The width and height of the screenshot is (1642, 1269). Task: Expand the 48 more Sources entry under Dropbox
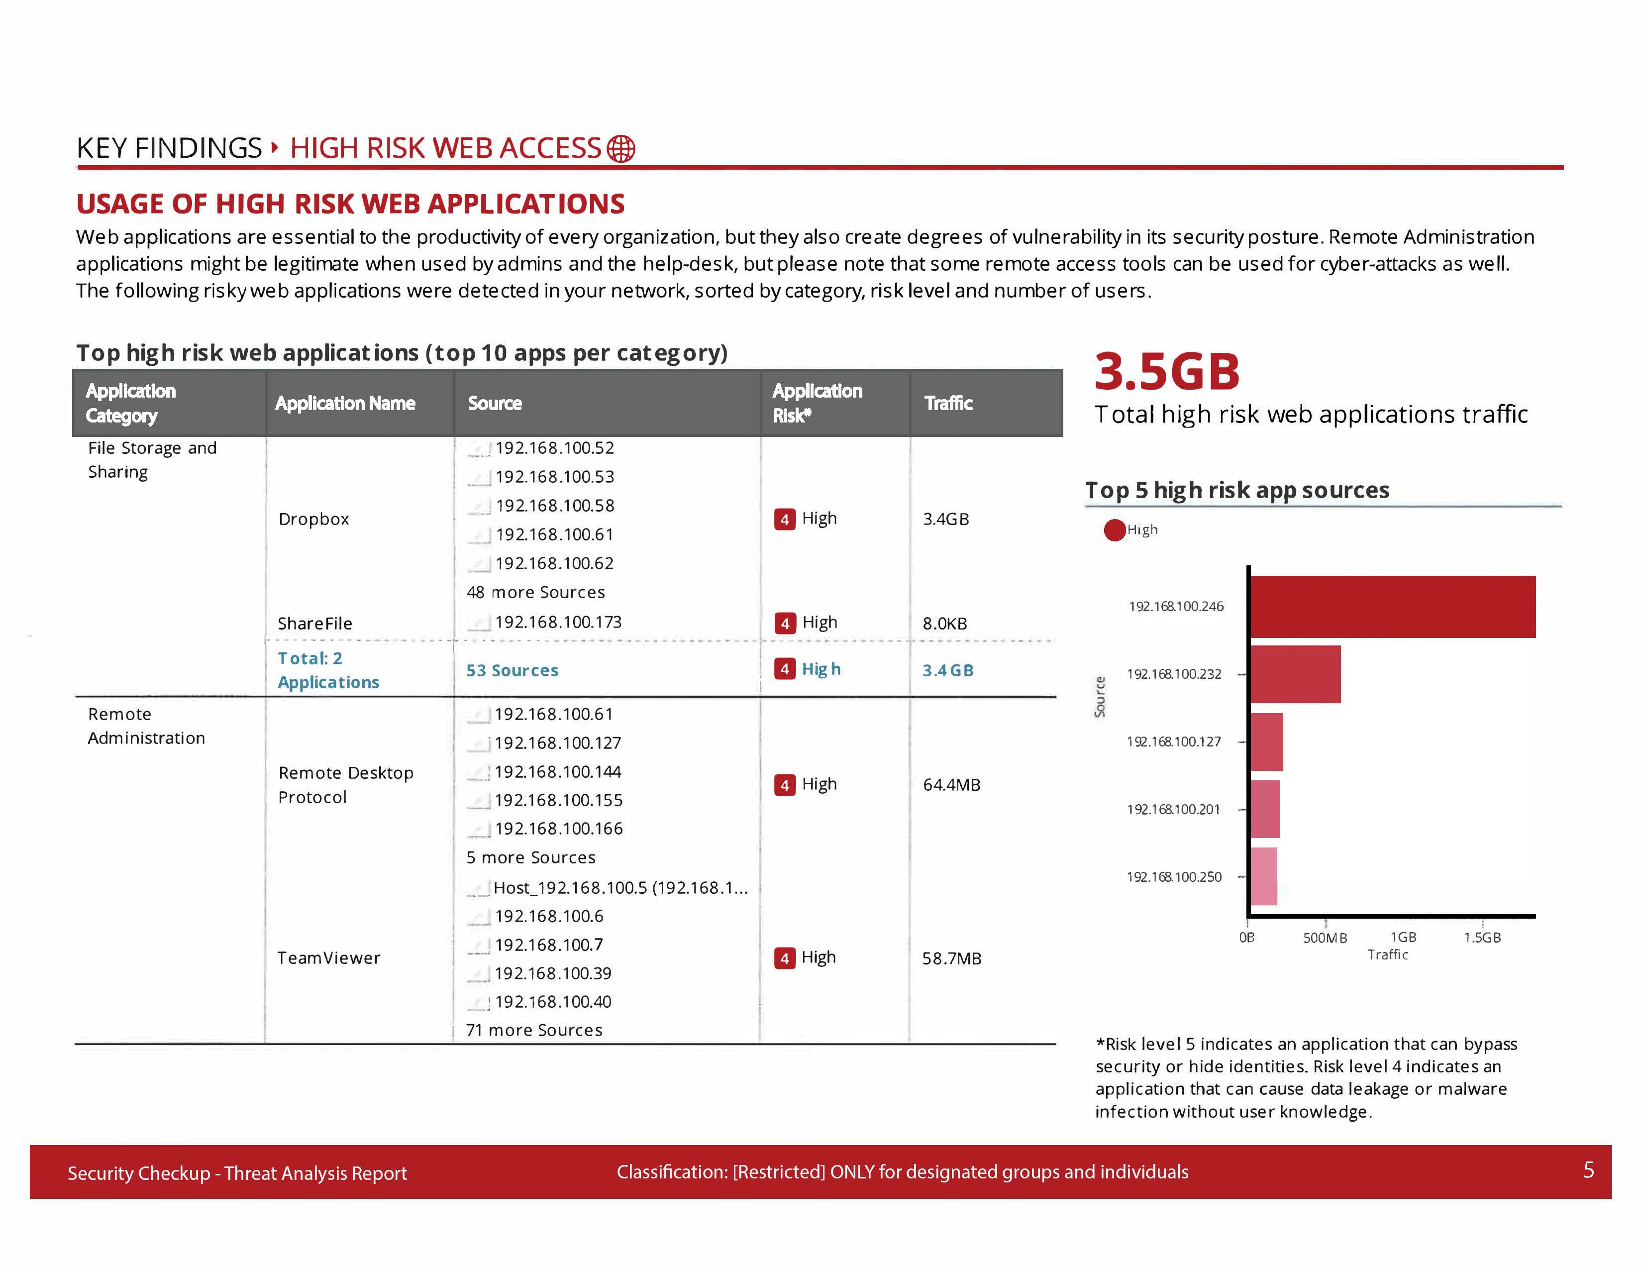pos(536,592)
